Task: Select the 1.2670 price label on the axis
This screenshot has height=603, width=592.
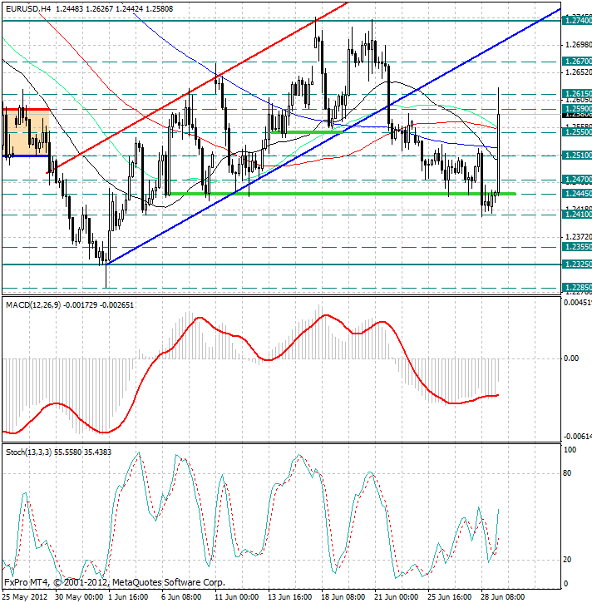Action: coord(576,62)
